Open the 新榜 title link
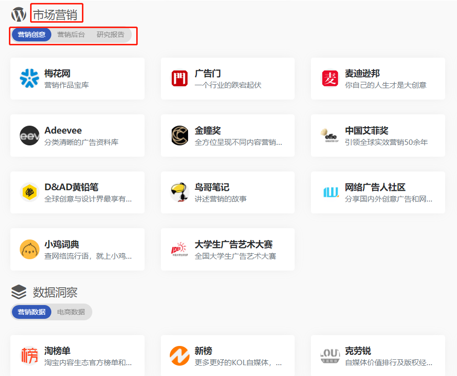 tap(203, 351)
